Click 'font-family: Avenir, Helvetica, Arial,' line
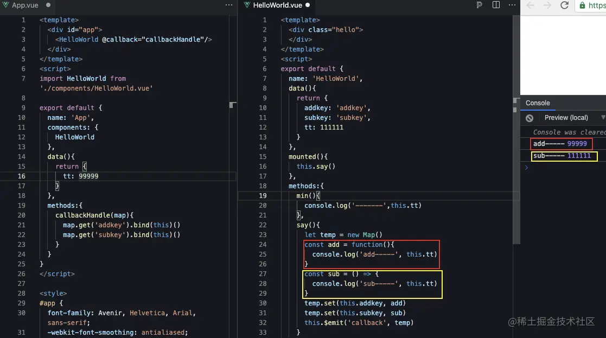 coord(122,313)
